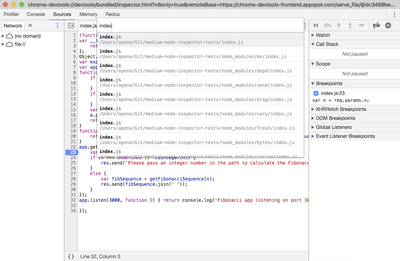The image size is (400, 261).
Task: Open navigator pane more options menu
Action: click(57, 25)
